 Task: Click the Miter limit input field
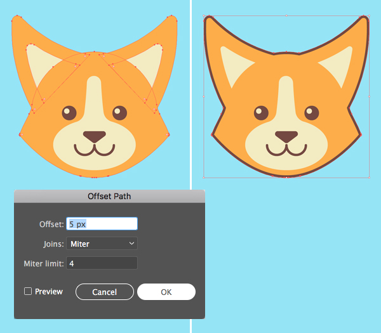pyautogui.click(x=102, y=263)
